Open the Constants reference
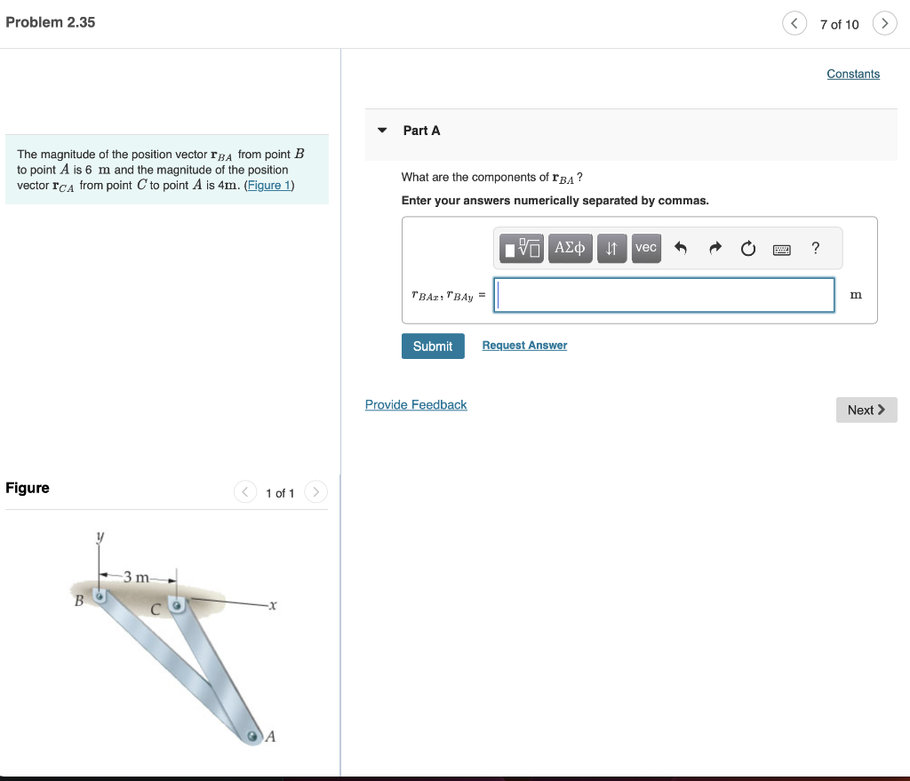910x781 pixels. coord(852,74)
